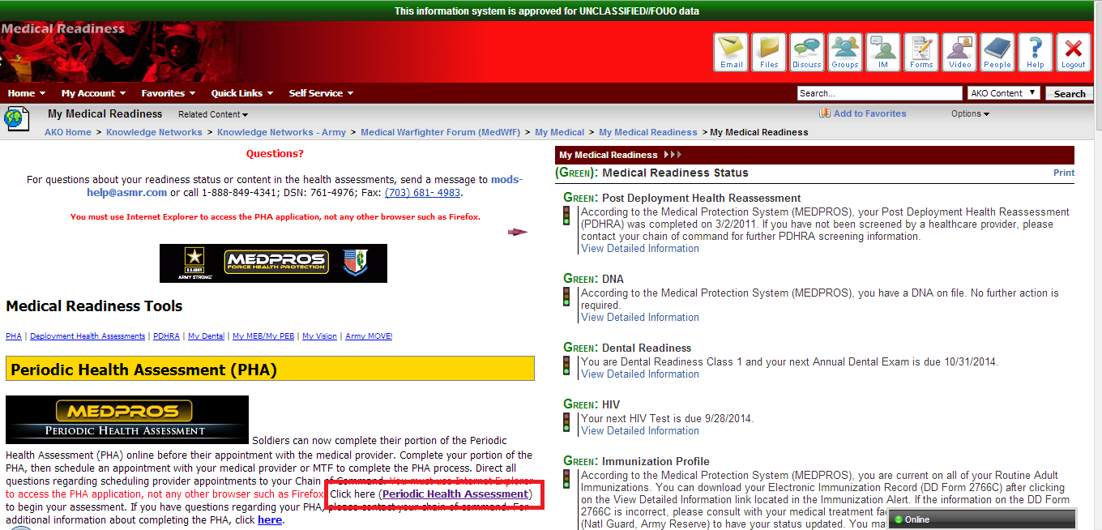Click the Search button
The image size is (1102, 530).
[x=1069, y=93]
